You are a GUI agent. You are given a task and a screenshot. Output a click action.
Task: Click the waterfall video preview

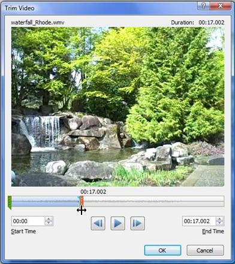(x=117, y=107)
